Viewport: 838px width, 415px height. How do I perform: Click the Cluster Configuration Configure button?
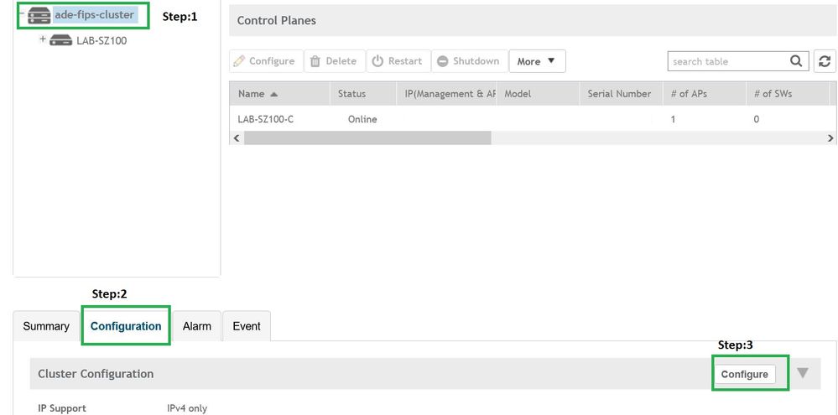click(744, 374)
